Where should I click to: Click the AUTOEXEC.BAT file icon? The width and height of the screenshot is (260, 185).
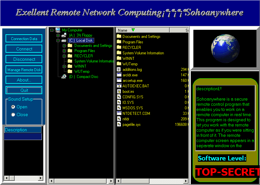[x=119, y=86]
